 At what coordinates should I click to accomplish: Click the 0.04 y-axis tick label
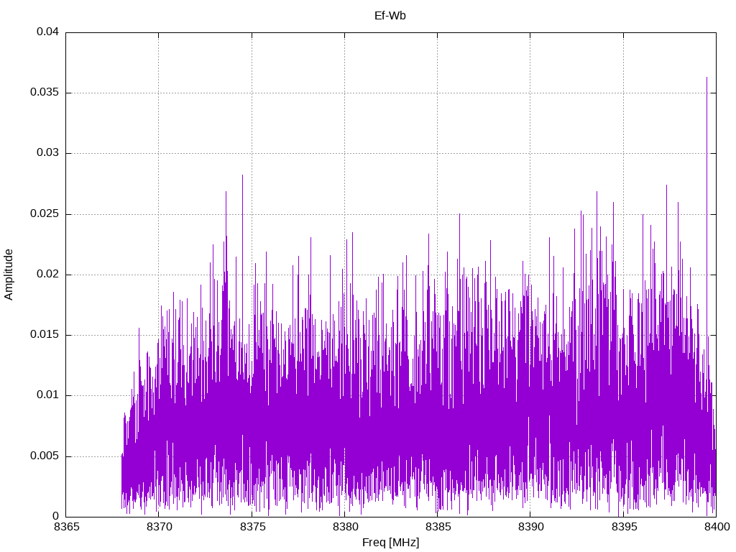[48, 32]
